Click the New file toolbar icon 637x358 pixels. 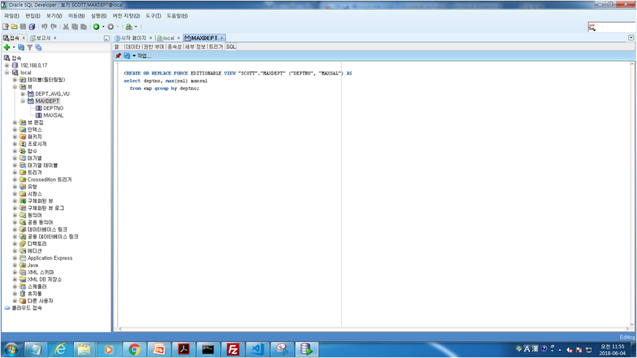[x=5, y=27]
